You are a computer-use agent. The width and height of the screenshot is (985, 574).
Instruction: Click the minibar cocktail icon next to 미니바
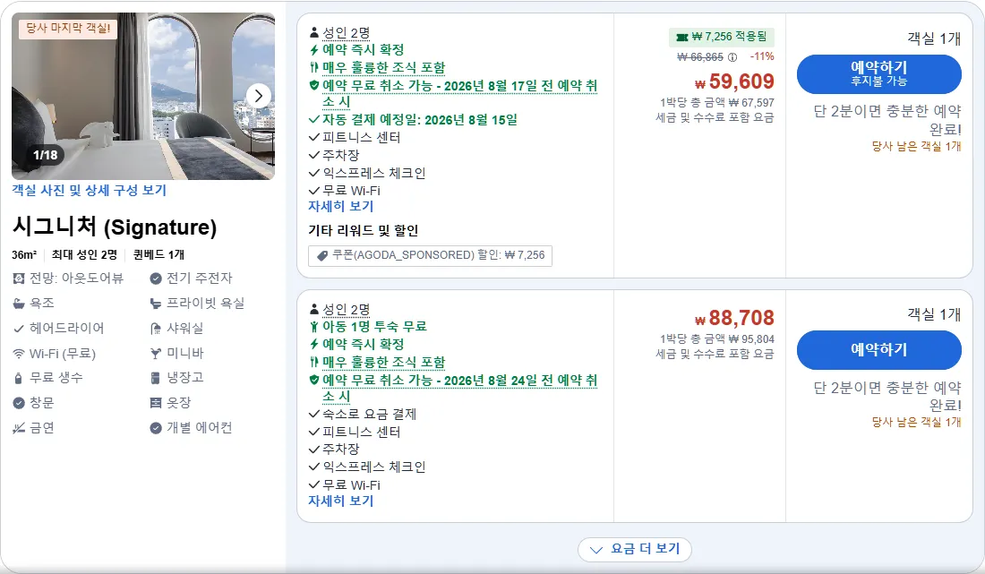pos(156,354)
